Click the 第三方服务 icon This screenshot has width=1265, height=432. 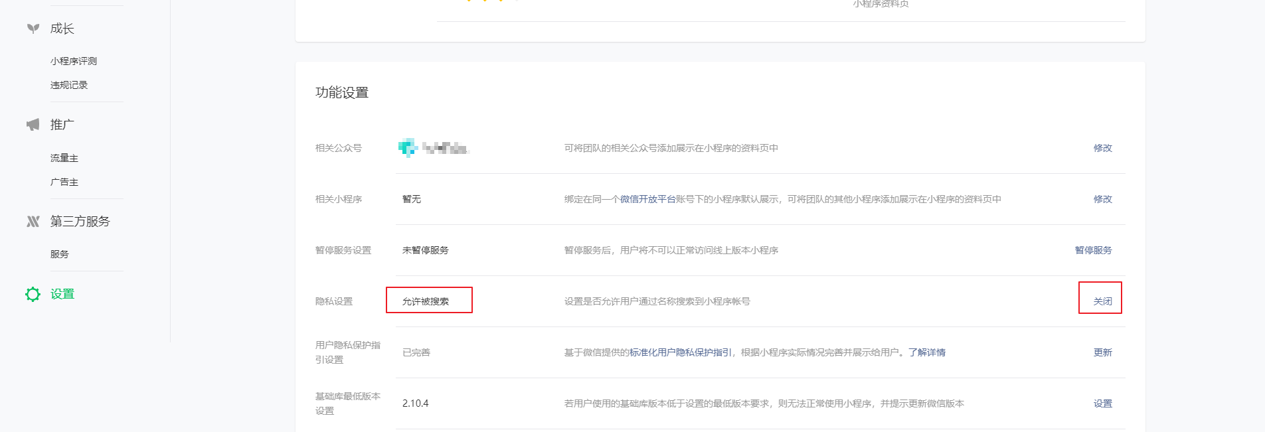[33, 222]
